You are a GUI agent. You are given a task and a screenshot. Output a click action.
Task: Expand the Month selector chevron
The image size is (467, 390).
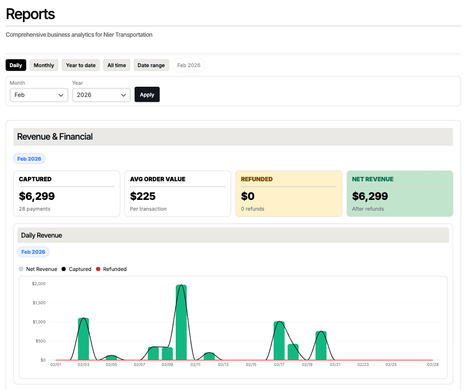pyautogui.click(x=61, y=95)
